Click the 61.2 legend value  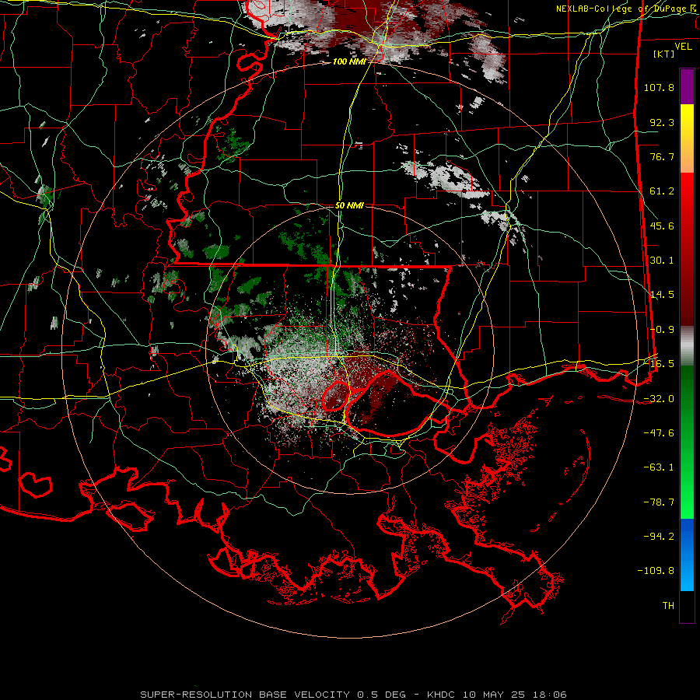tap(662, 191)
